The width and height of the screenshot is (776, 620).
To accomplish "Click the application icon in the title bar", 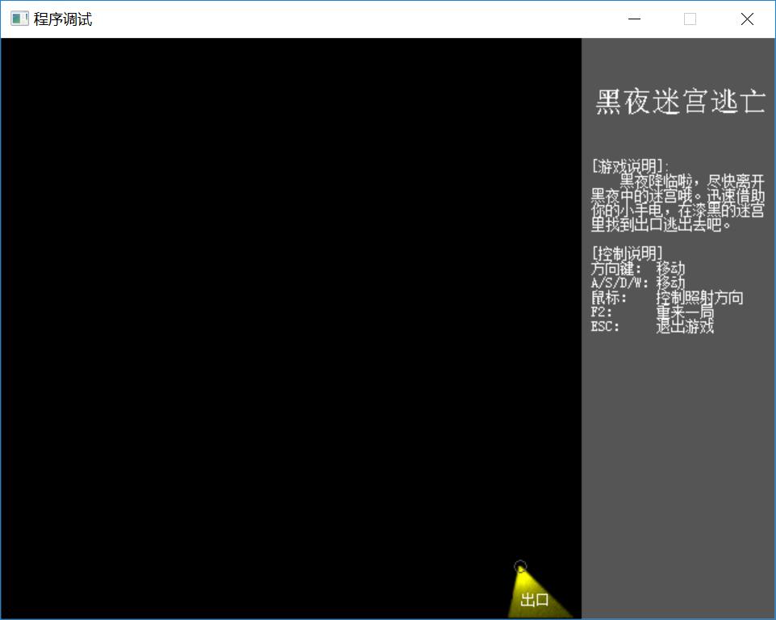I will coord(18,18).
